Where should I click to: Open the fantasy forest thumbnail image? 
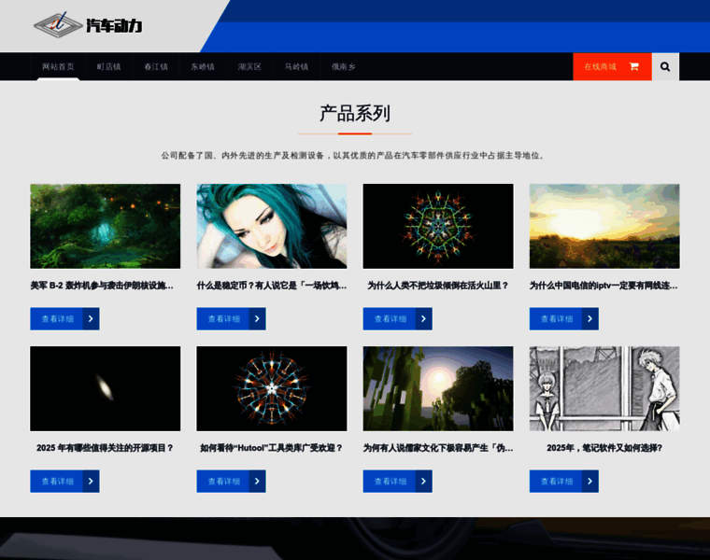point(105,226)
